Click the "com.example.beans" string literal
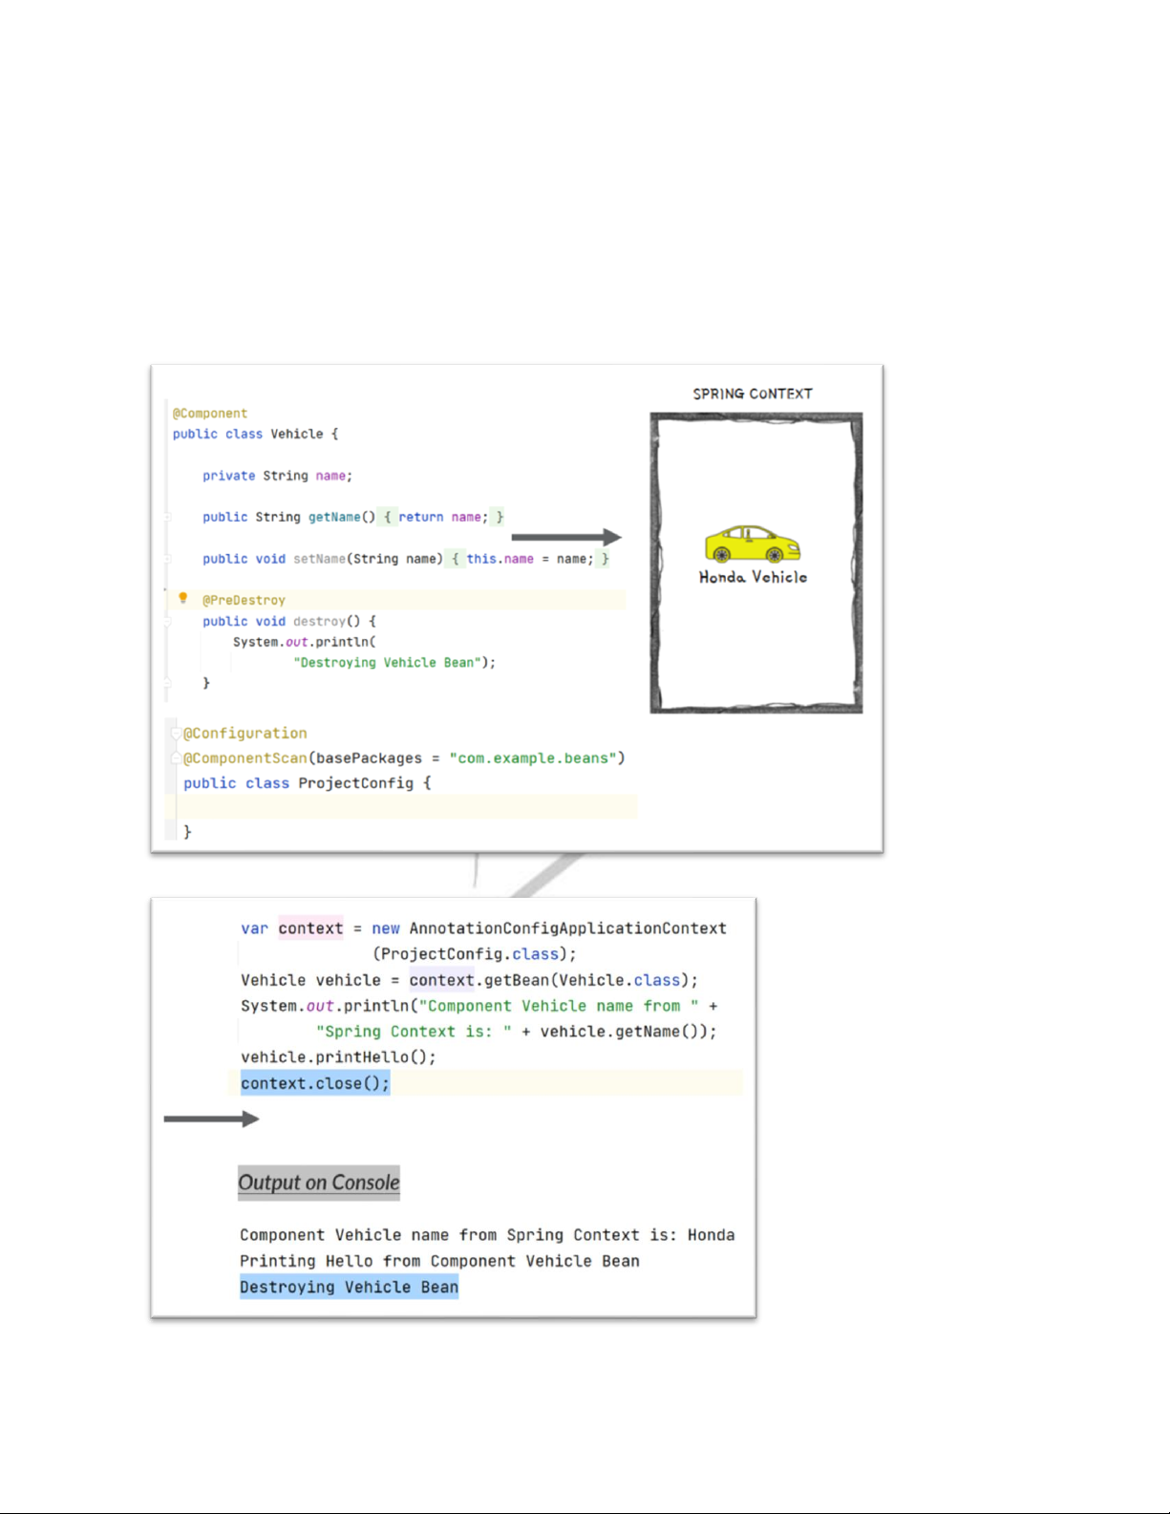1170x1514 pixels. (x=533, y=758)
